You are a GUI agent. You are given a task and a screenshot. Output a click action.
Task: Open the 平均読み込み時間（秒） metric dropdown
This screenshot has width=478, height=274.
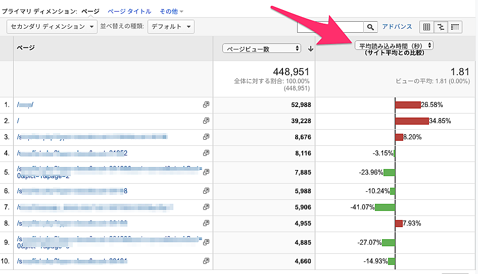[x=394, y=45]
